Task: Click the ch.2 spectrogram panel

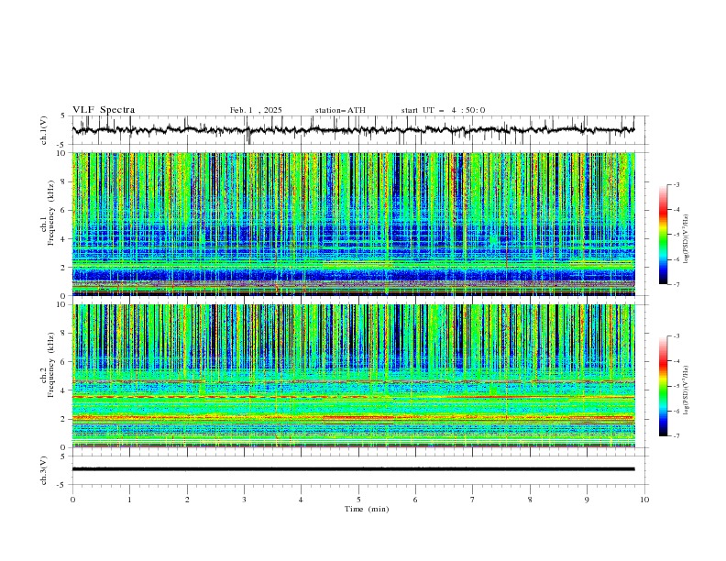Action: point(358,376)
